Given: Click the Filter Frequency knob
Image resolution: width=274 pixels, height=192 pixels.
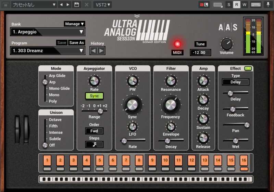Looking at the screenshot, I should pyautogui.click(x=171, y=105).
